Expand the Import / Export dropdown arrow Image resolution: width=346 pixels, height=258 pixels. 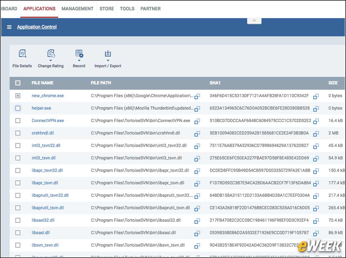coord(108,60)
